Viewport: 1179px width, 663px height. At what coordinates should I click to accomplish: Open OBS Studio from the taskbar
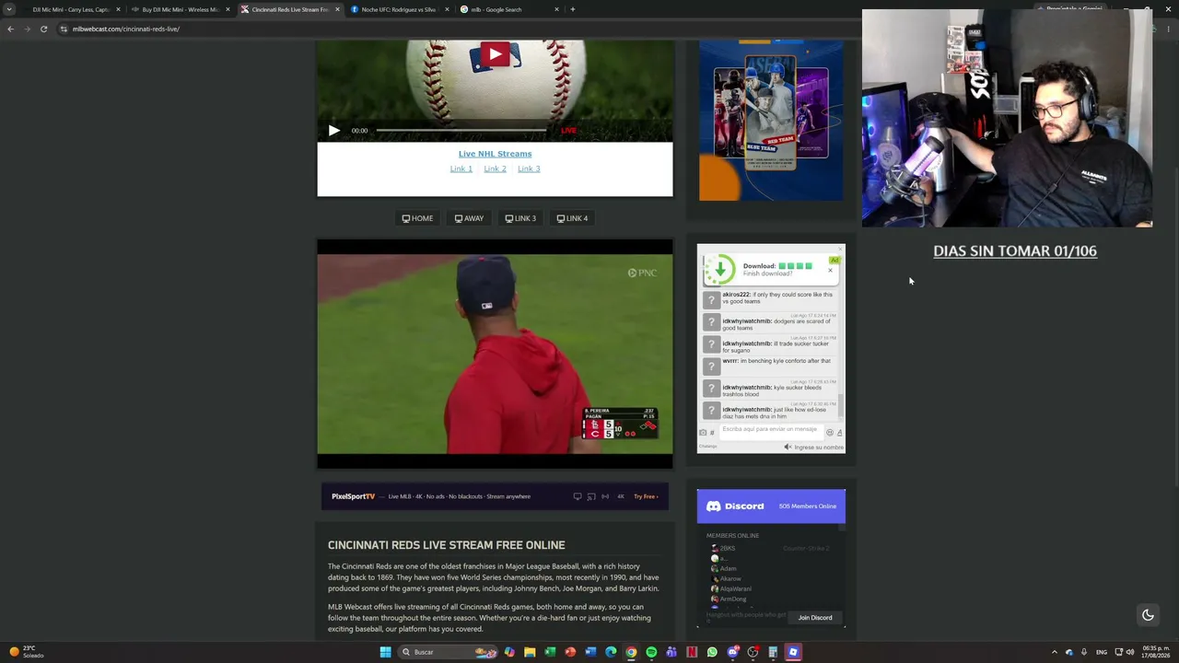[753, 652]
